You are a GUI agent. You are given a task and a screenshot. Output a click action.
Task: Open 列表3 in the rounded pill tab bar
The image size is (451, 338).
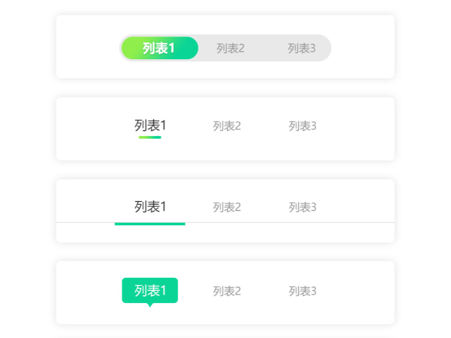[302, 48]
